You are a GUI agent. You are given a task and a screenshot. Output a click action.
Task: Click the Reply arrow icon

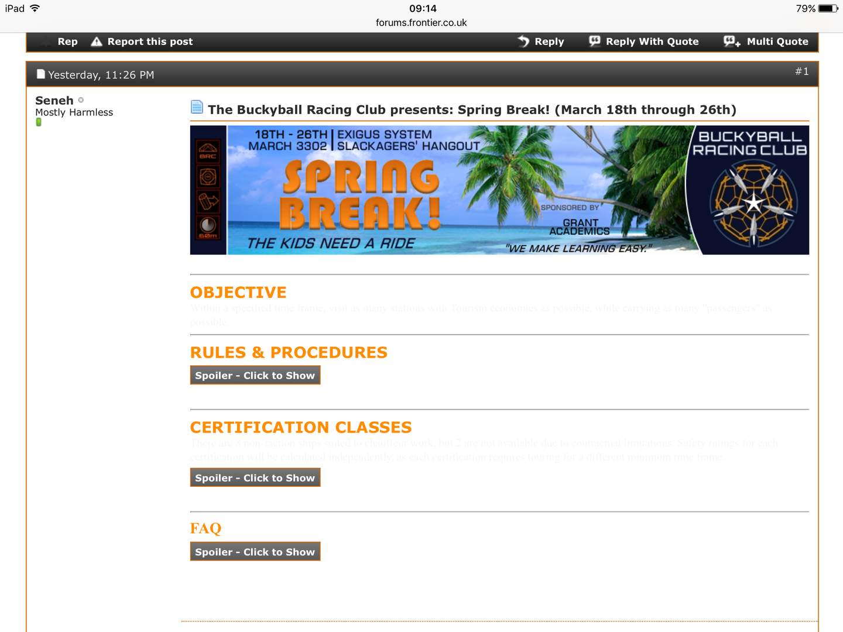tap(523, 41)
